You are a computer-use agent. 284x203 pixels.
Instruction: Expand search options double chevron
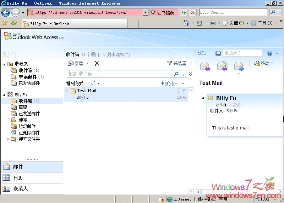coord(190,74)
